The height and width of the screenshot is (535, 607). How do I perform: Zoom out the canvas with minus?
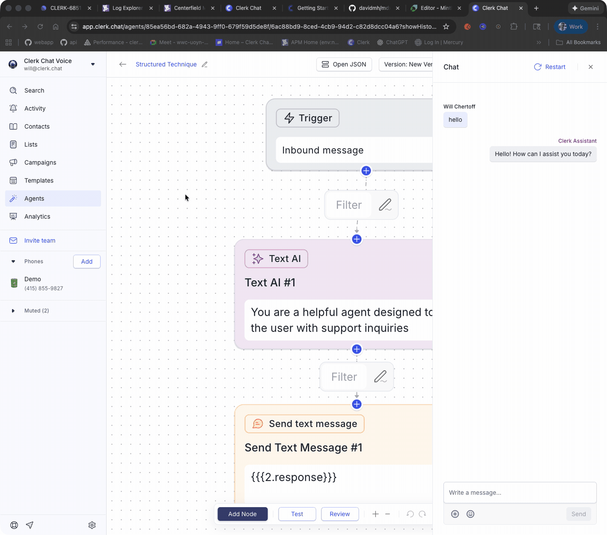click(387, 514)
